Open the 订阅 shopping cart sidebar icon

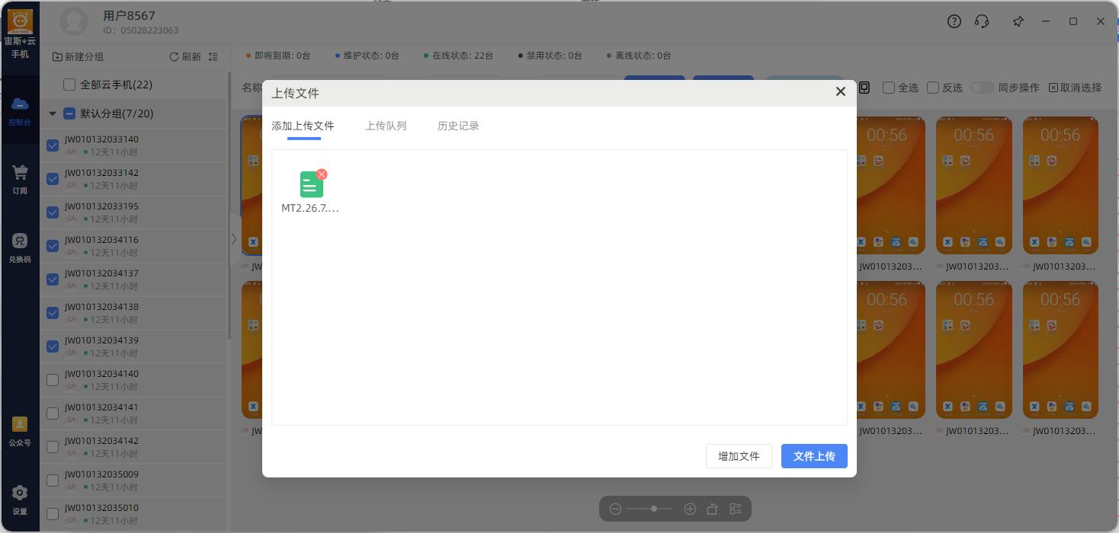click(x=20, y=180)
